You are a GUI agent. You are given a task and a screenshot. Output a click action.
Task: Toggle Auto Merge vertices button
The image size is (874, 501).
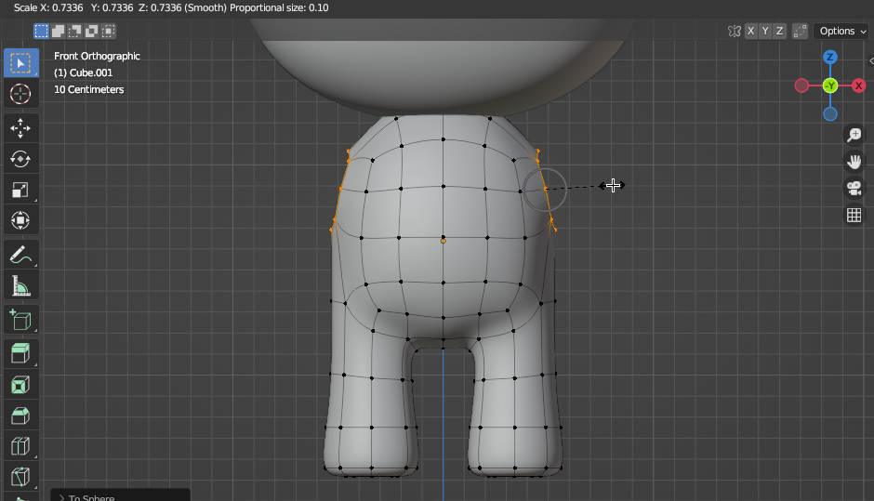click(x=800, y=32)
